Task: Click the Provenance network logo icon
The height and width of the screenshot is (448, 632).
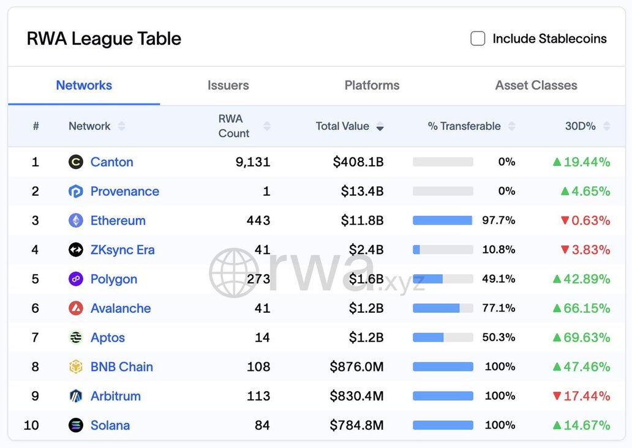Action: point(76,192)
